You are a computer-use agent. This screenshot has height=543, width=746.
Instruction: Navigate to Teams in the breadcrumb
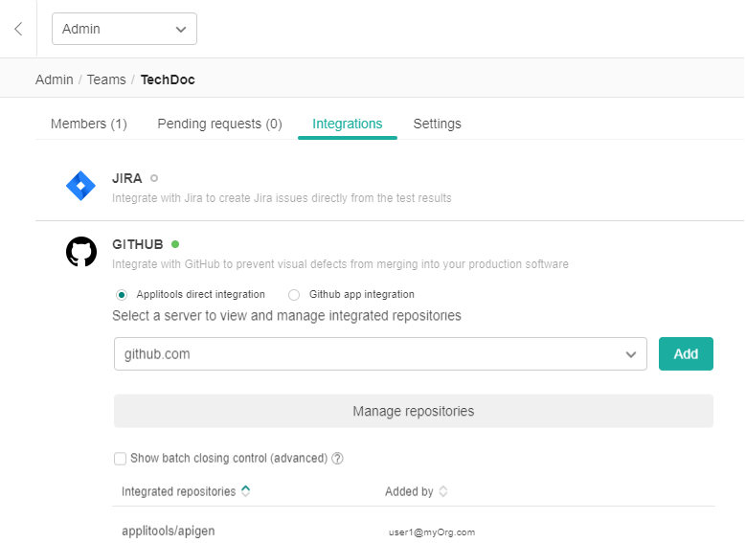(x=106, y=79)
